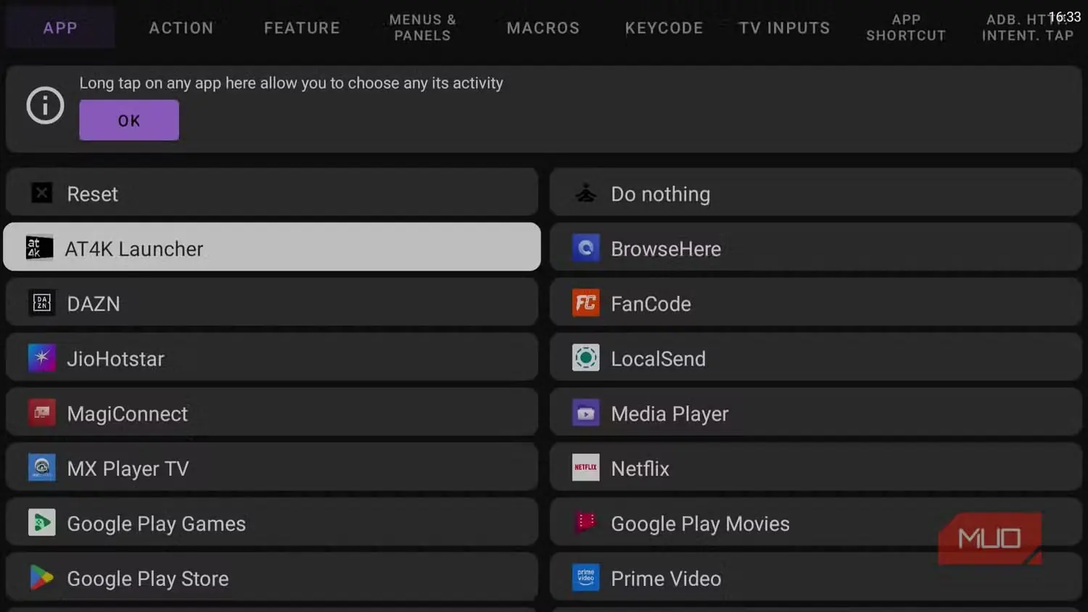Choose the Prime Video label
Image resolution: width=1088 pixels, height=612 pixels.
coord(666,579)
